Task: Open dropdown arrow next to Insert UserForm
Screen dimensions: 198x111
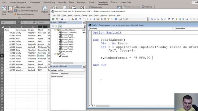Action: pyautogui.click(x=59, y=19)
